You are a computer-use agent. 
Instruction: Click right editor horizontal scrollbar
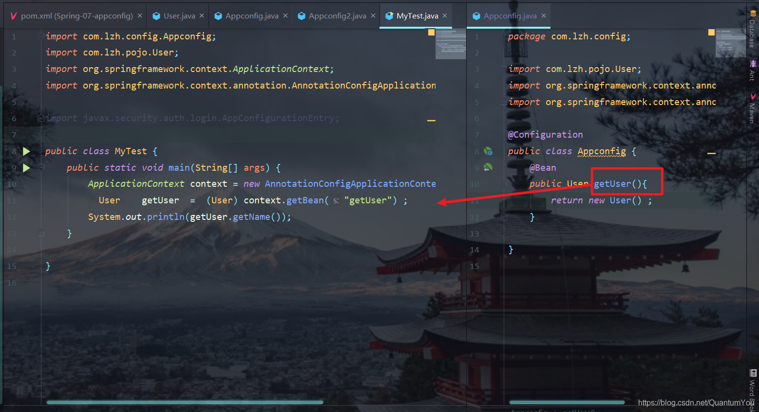click(567, 402)
